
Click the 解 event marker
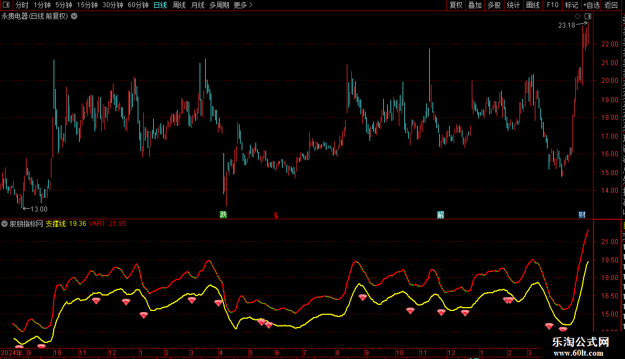point(440,215)
